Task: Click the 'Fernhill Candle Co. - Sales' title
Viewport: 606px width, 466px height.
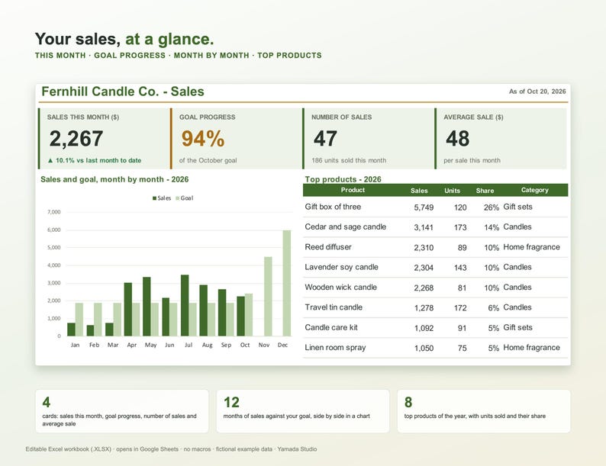Action: [123, 92]
